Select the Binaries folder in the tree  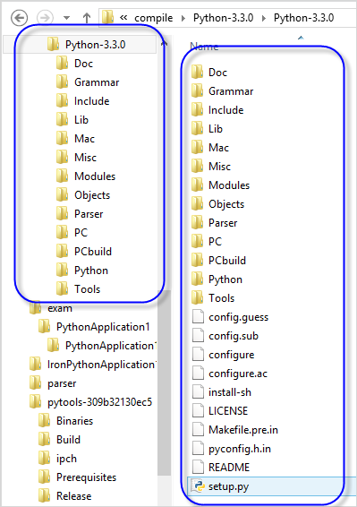pos(74,421)
